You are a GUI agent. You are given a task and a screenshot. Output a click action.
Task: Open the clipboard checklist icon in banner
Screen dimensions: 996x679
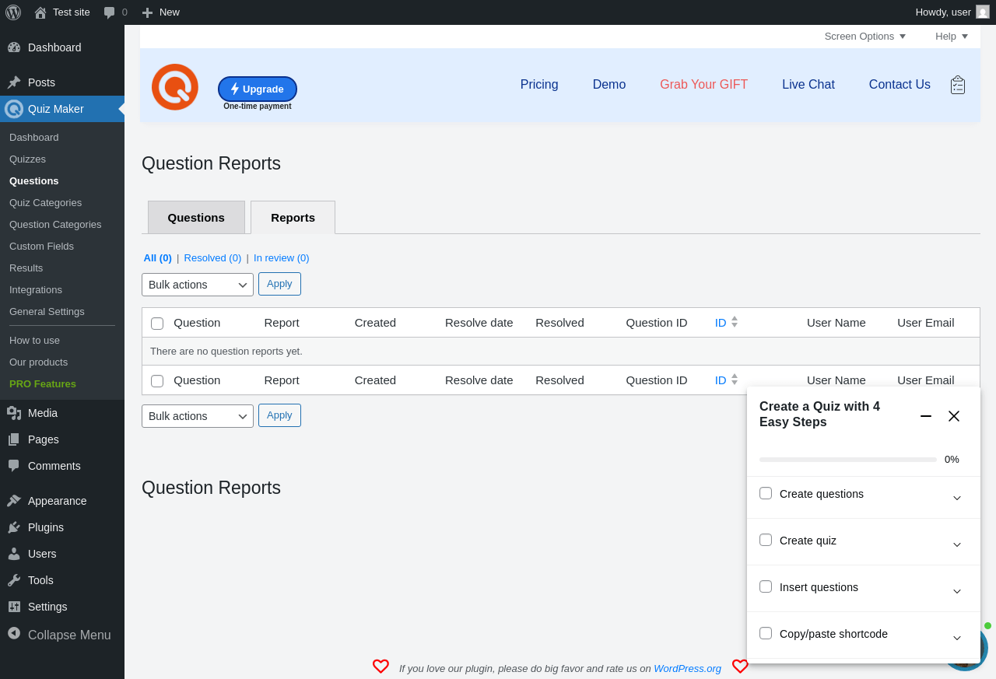tap(958, 85)
